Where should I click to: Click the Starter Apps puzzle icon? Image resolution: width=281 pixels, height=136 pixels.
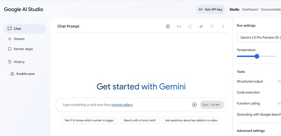9,49
